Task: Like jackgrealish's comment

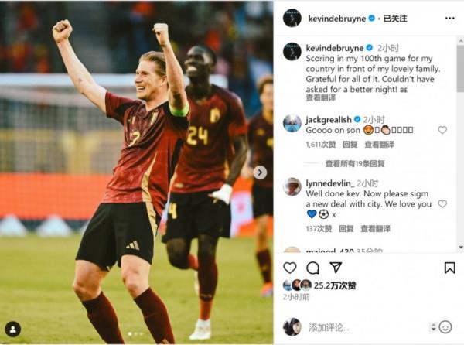Action: pyautogui.click(x=442, y=130)
